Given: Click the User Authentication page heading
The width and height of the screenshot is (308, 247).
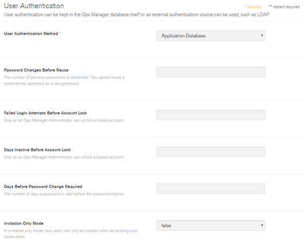Looking at the screenshot, I should [x=34, y=6].
